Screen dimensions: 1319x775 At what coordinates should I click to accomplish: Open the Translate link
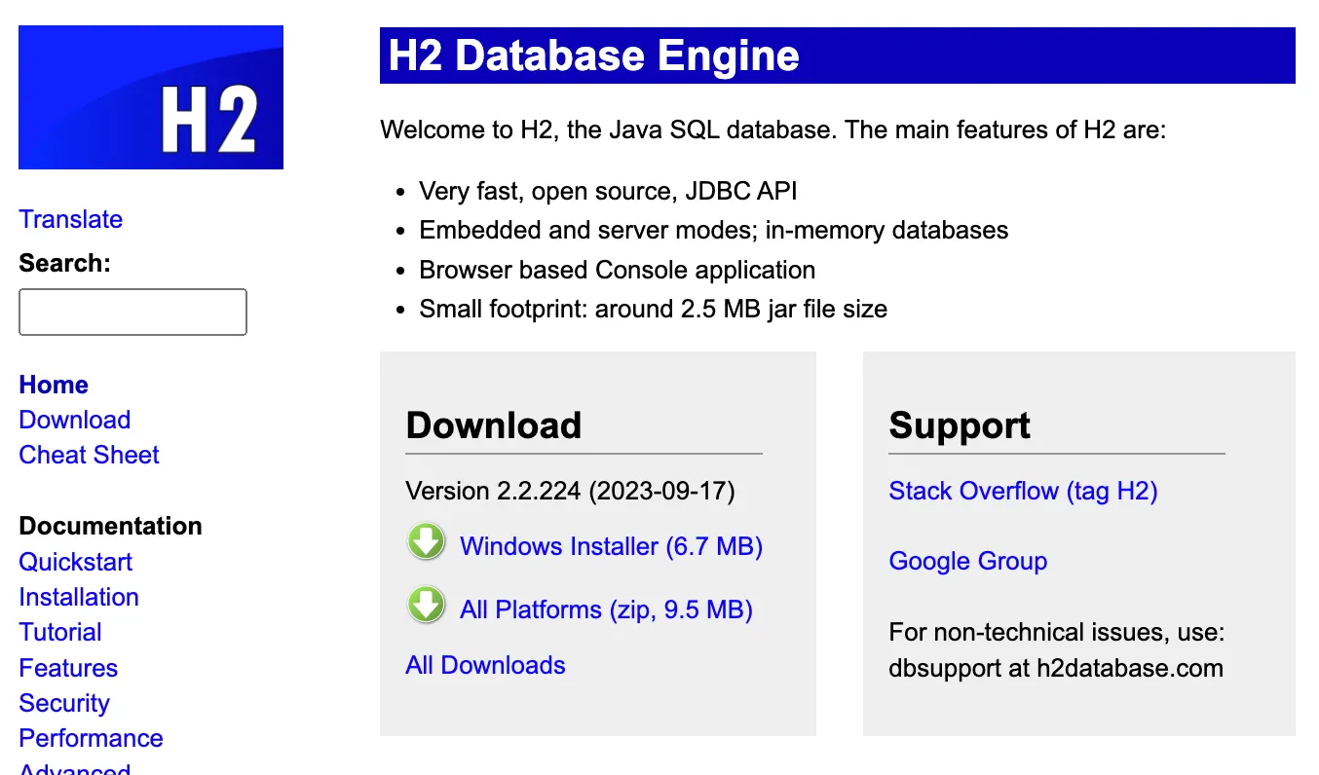pyautogui.click(x=70, y=219)
